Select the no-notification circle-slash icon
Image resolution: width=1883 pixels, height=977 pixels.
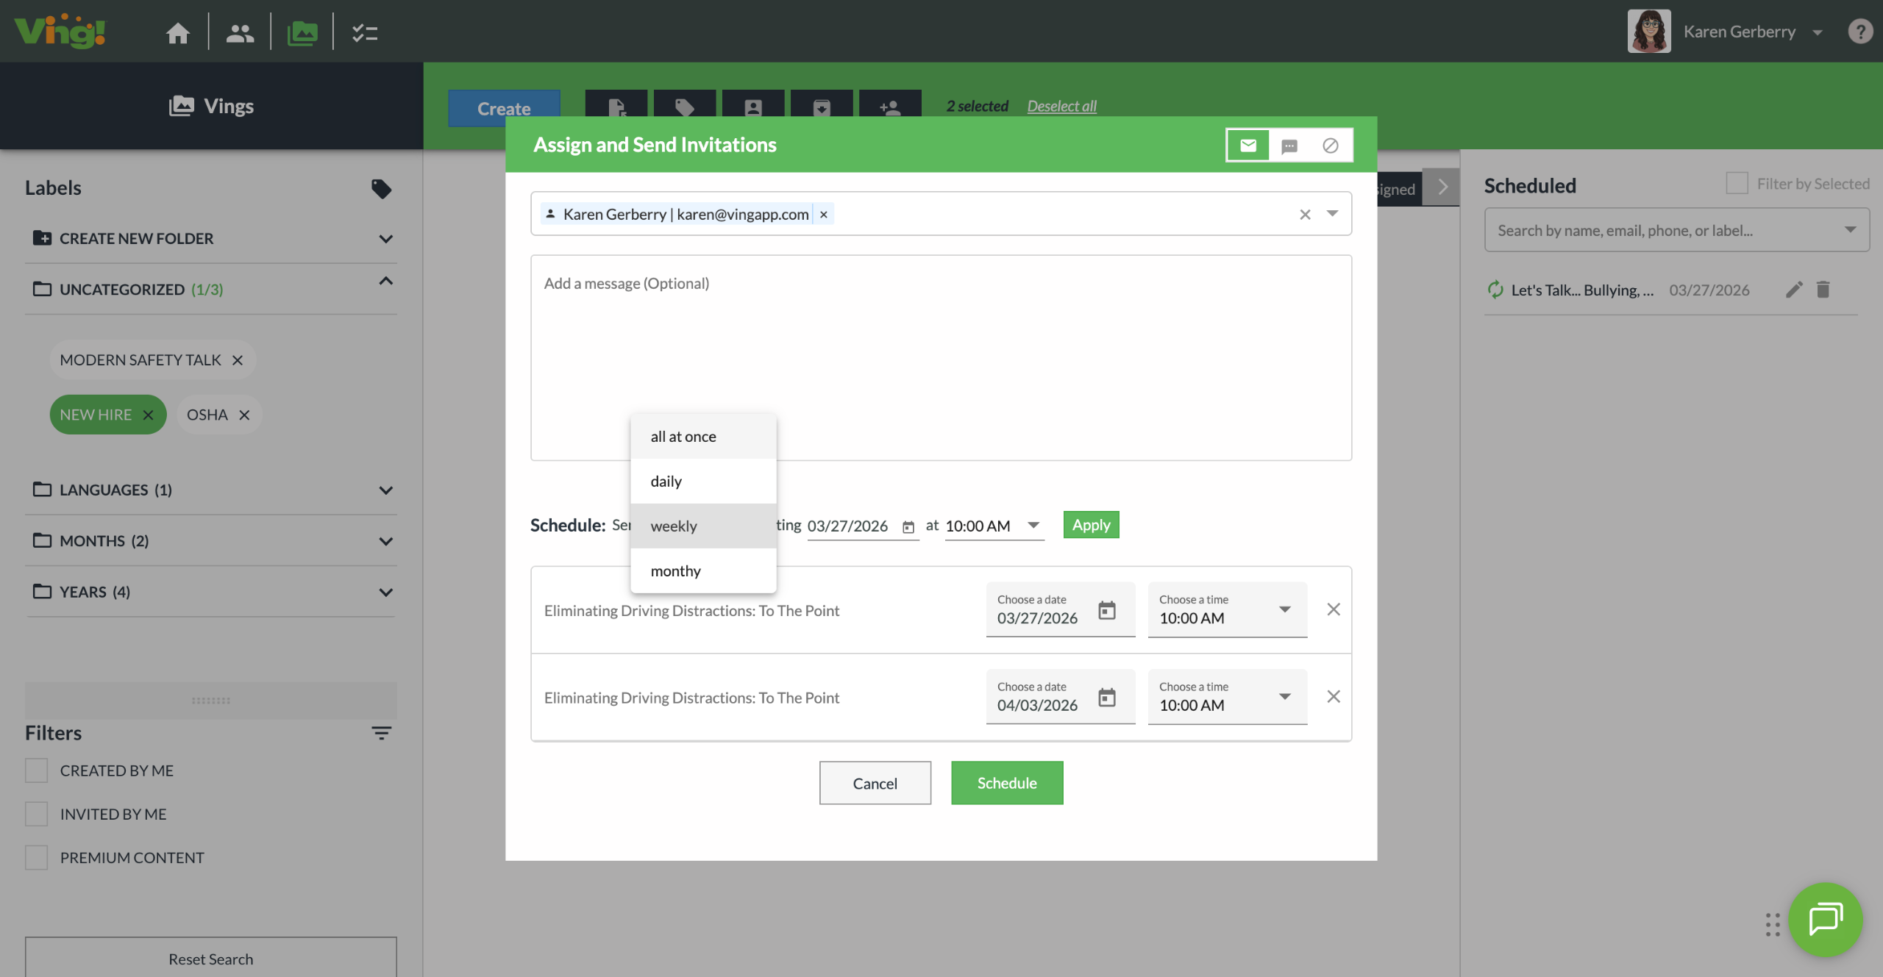(1330, 146)
